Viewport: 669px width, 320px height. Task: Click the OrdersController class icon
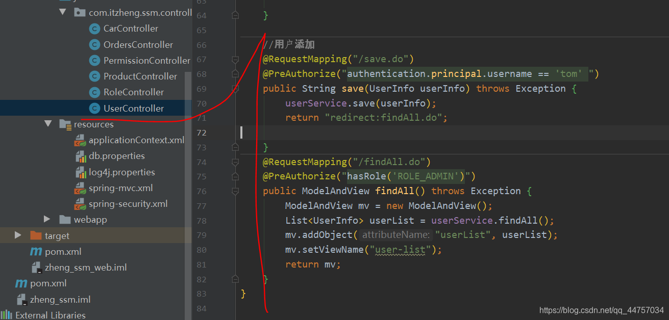coord(94,45)
